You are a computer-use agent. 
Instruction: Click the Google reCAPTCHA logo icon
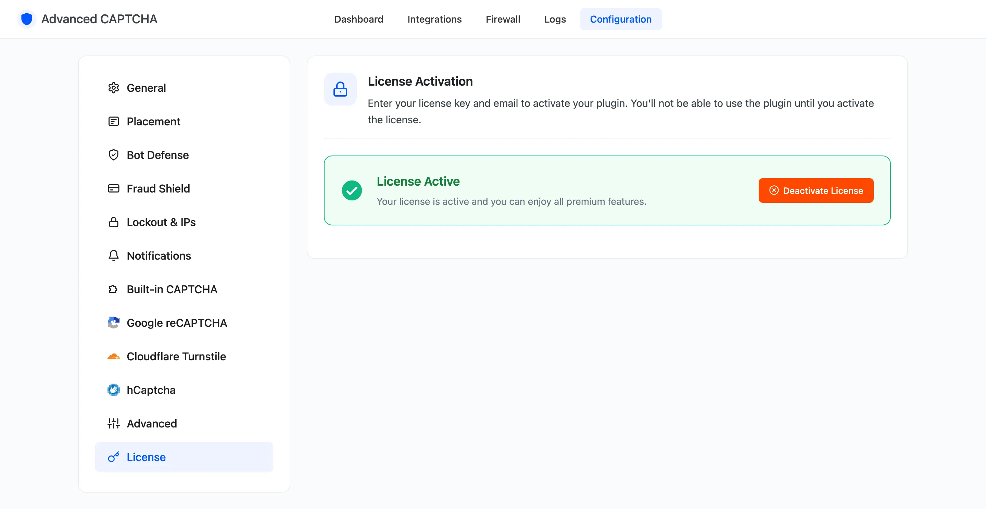click(113, 322)
